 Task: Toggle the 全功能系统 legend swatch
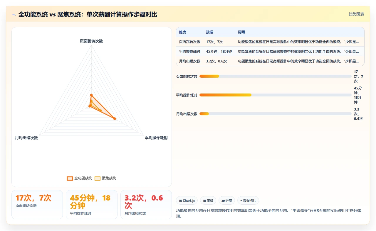tap(70, 178)
